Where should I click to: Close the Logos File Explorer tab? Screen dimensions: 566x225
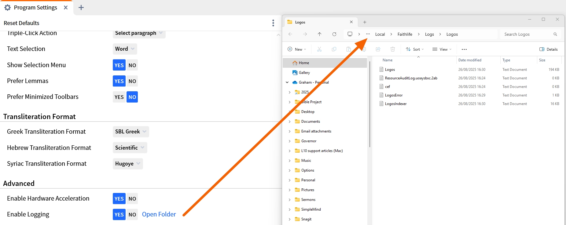click(x=351, y=22)
